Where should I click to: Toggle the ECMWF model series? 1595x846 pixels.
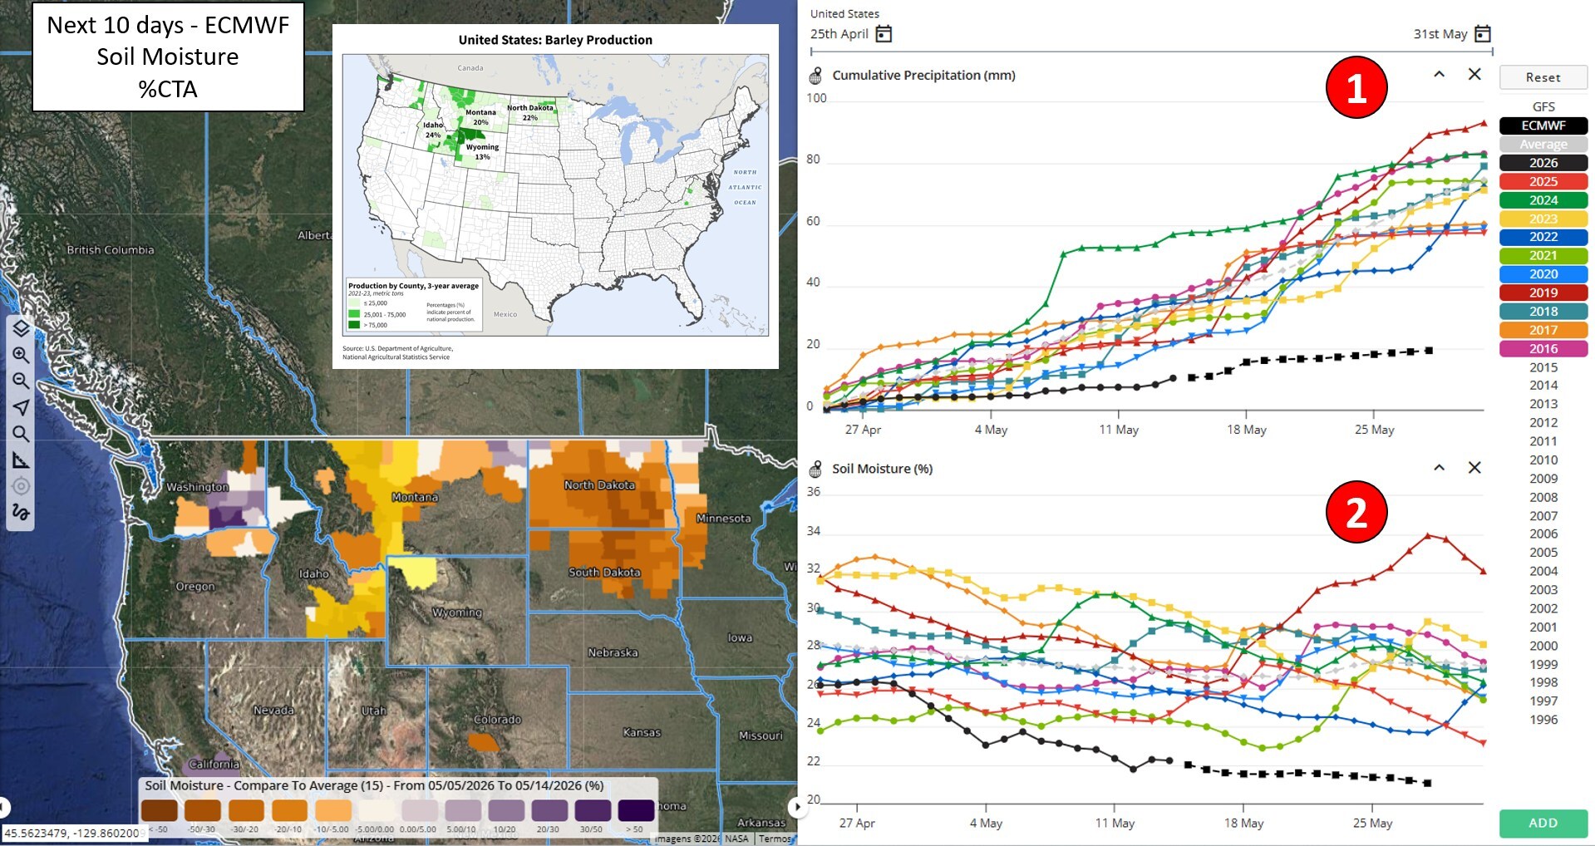[1543, 125]
